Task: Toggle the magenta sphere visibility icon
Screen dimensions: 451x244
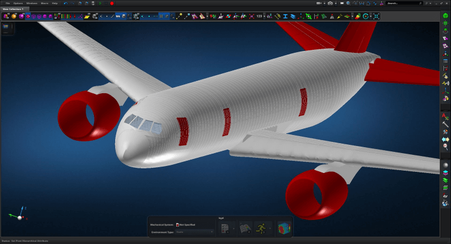Action: pos(22,16)
